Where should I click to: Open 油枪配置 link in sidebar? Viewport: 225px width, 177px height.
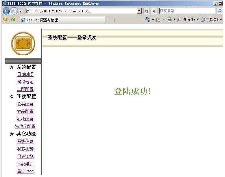pyautogui.click(x=25, y=119)
